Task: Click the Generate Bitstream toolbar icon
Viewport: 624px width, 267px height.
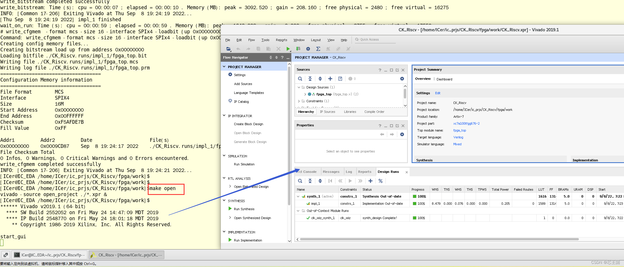Action: tap(298, 49)
